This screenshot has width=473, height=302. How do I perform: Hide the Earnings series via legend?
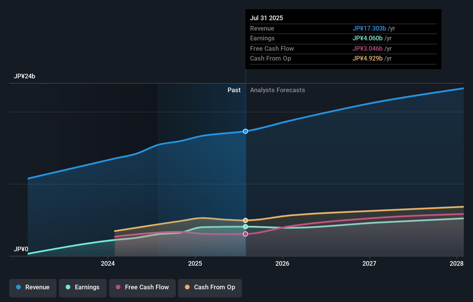pos(83,287)
